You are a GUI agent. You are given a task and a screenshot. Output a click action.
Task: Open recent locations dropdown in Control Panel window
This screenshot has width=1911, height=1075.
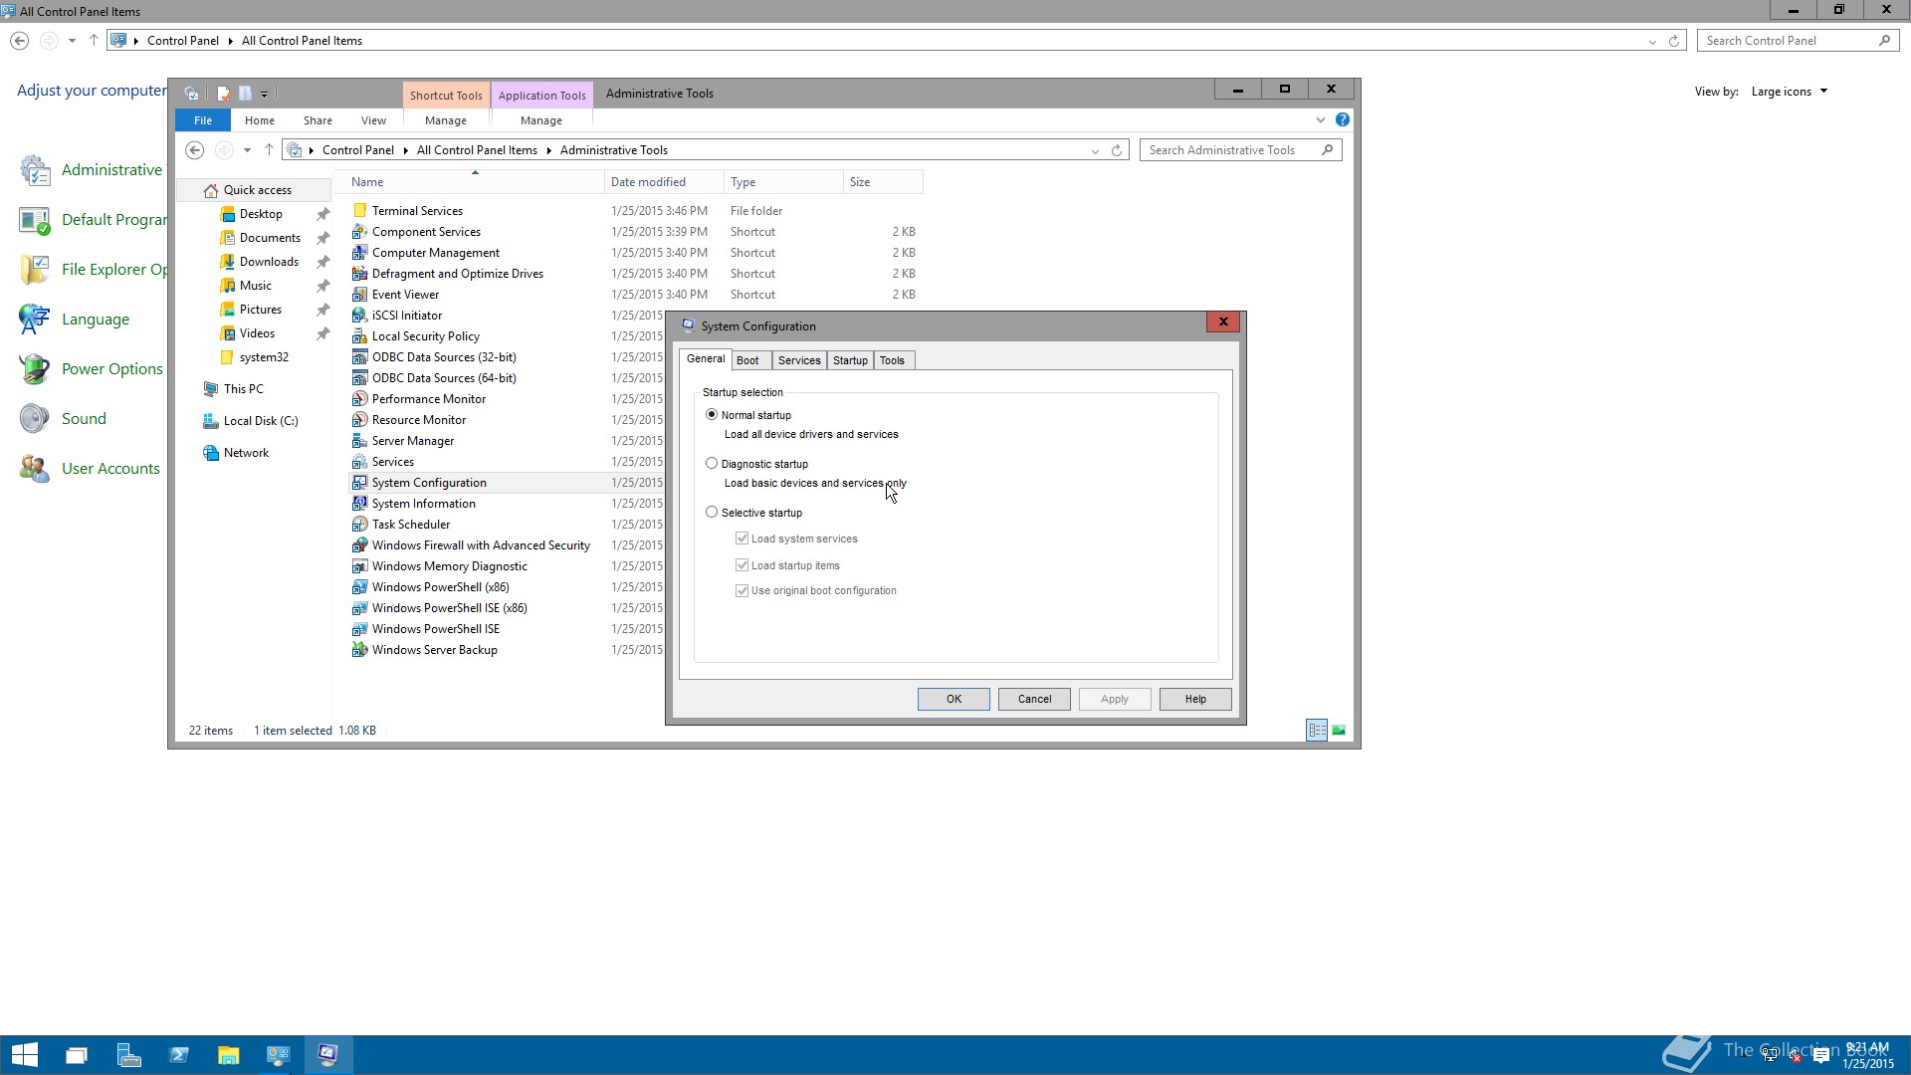72,41
